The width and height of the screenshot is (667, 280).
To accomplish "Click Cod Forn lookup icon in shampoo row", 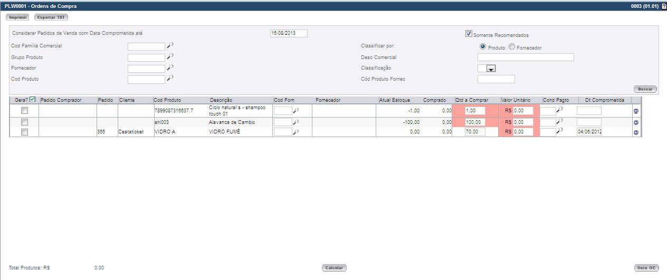I will (x=296, y=110).
